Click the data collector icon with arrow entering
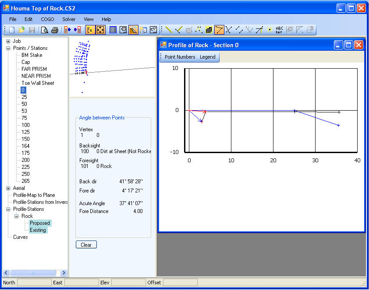The height and width of the screenshot is (290, 369). 78,30
